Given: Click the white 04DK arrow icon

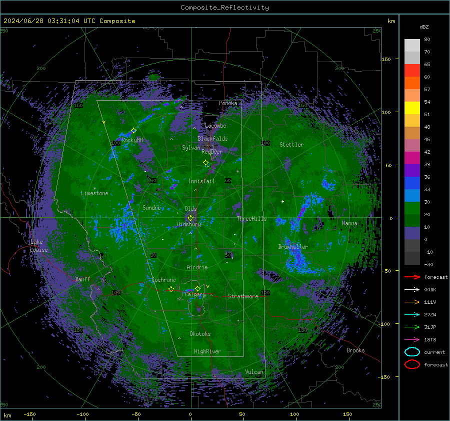Looking at the screenshot, I should [x=412, y=290].
